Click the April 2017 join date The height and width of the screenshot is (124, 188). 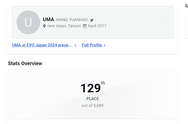[x=97, y=26]
